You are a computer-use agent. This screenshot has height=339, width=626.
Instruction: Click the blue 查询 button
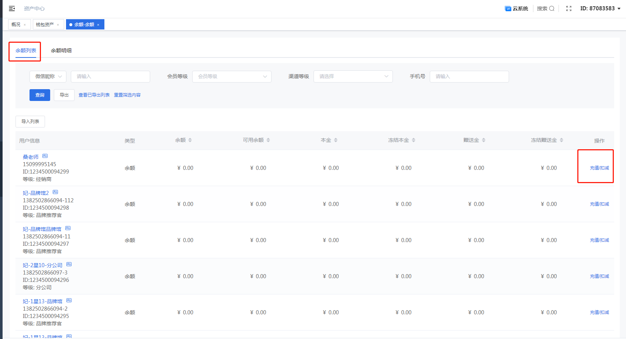40,95
